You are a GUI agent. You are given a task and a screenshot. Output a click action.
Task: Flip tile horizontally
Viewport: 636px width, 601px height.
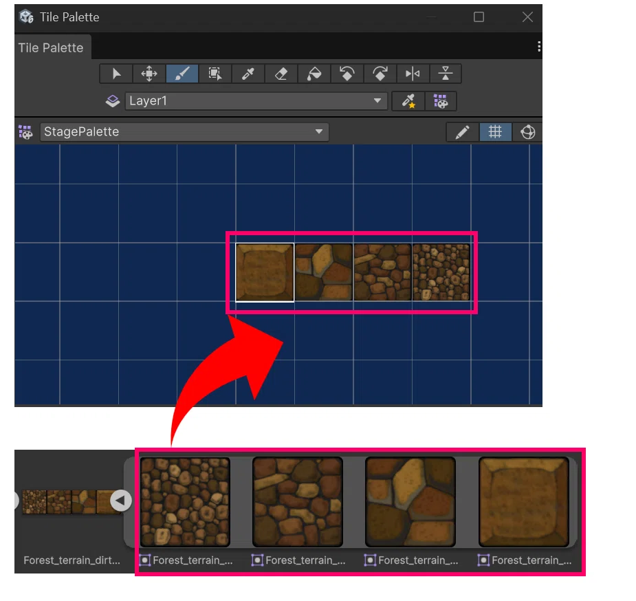(x=413, y=74)
